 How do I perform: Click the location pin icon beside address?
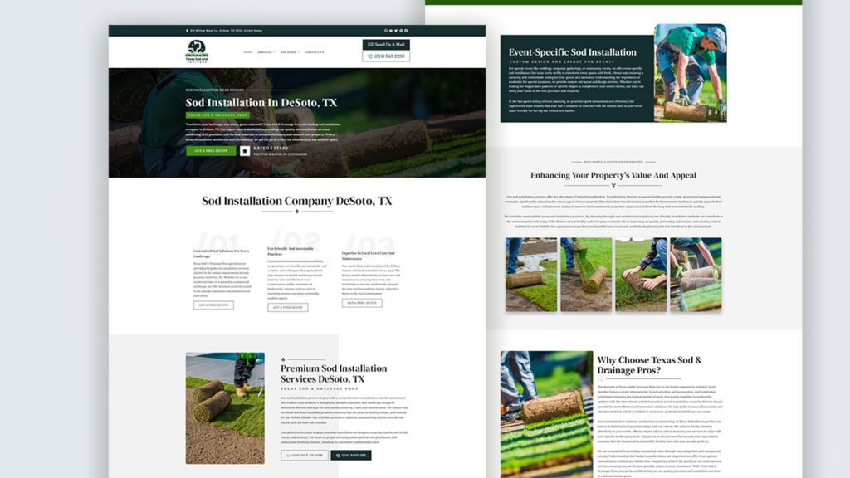click(x=188, y=31)
